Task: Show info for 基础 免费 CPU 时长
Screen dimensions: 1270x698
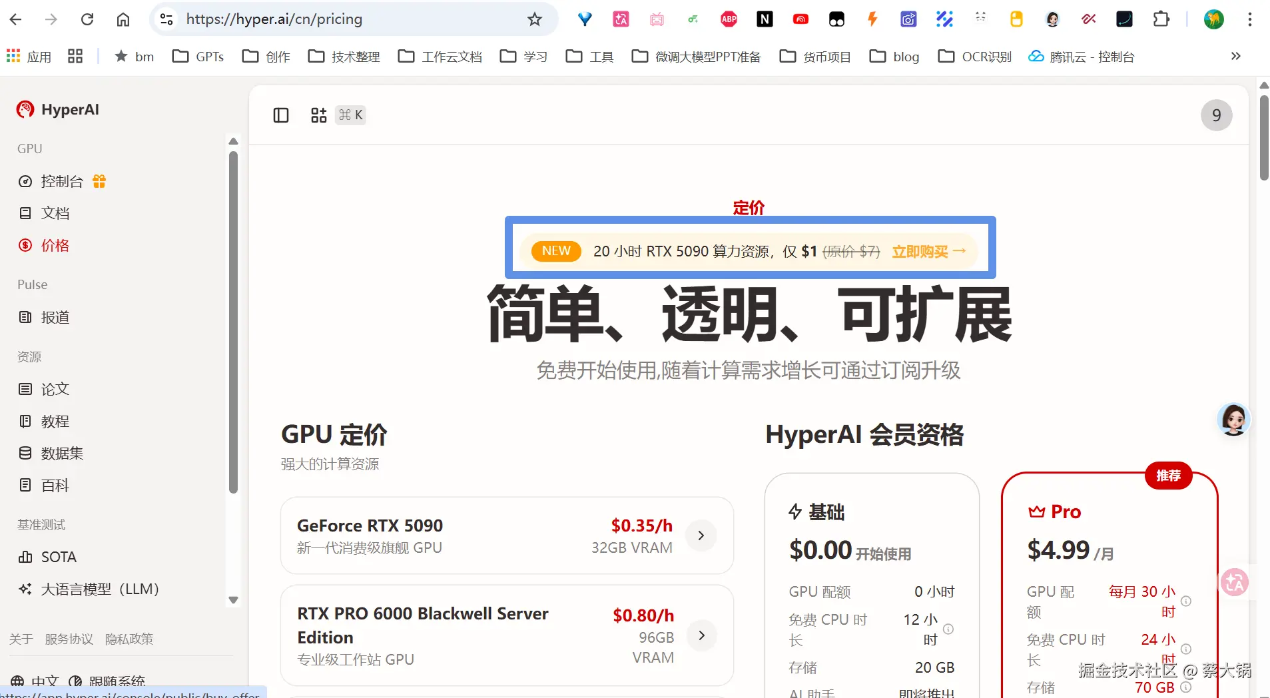Action: [948, 629]
